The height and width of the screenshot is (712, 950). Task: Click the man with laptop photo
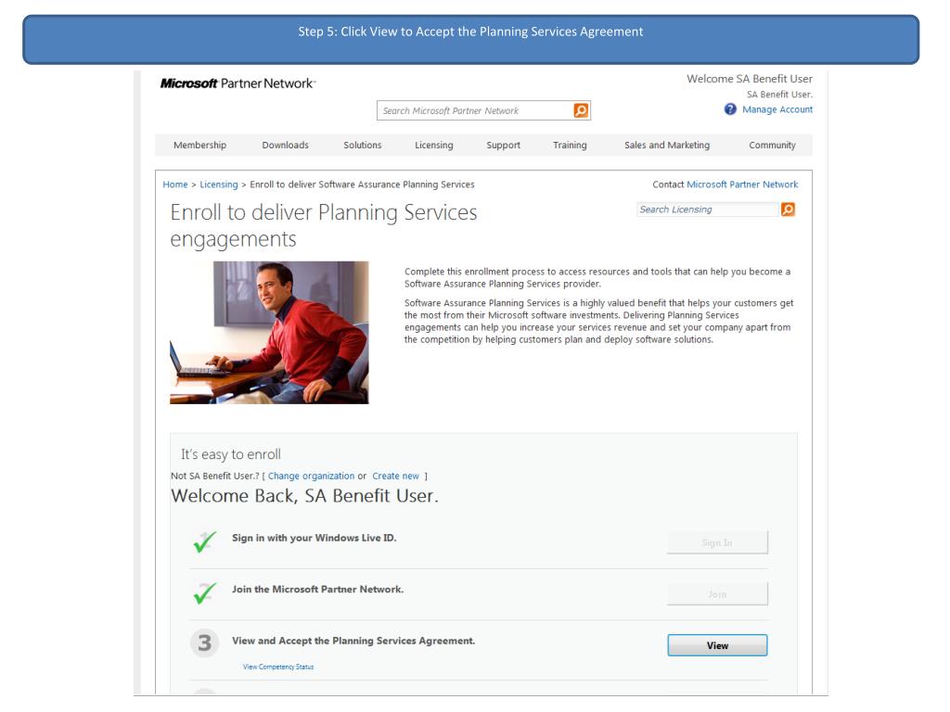(269, 333)
